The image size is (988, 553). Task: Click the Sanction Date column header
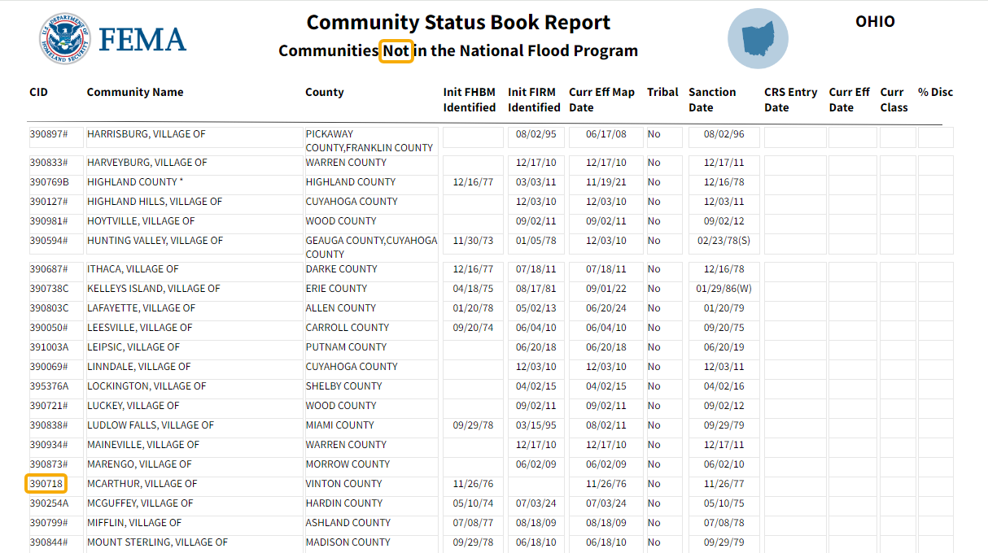711,100
